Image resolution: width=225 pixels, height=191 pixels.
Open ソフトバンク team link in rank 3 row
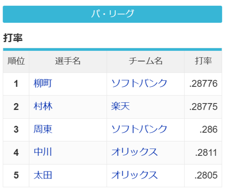coord(139,129)
